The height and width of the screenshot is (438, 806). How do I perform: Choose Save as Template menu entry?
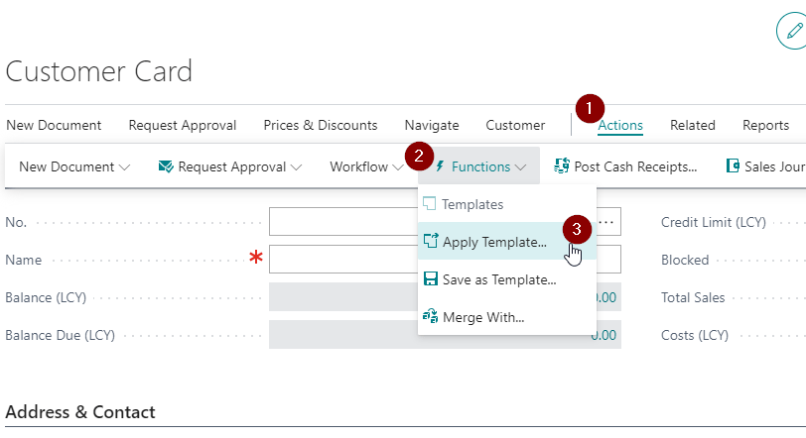tap(498, 279)
